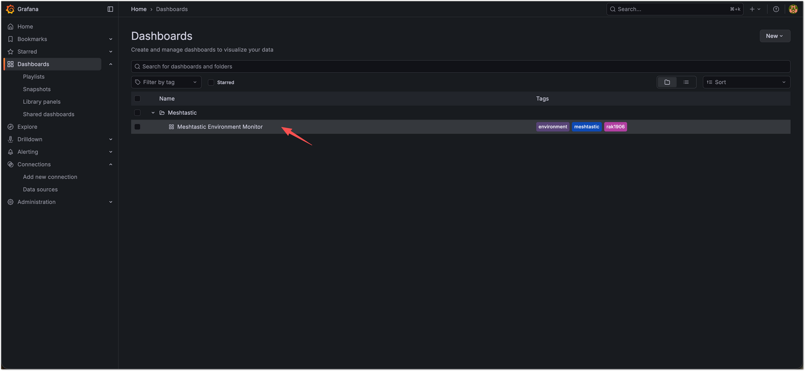
Task: Expand the Administration section chevron
Action: pos(111,202)
